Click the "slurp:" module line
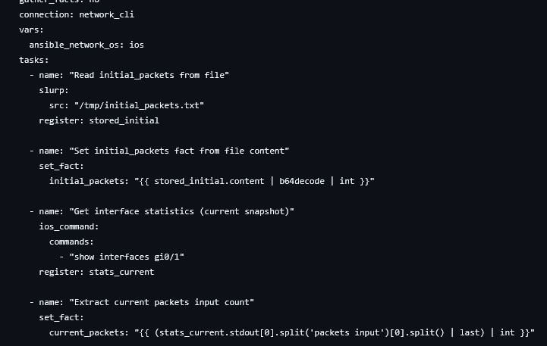Screen dimensions: 547x346 tap(54, 90)
